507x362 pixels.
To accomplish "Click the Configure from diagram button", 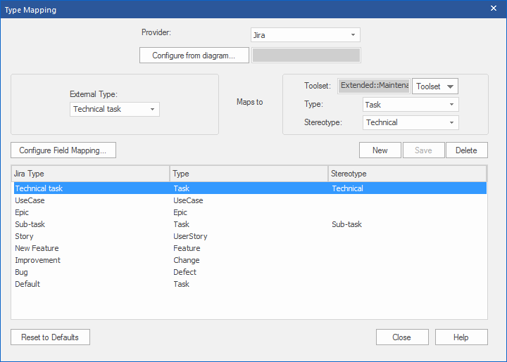I will tap(194, 56).
